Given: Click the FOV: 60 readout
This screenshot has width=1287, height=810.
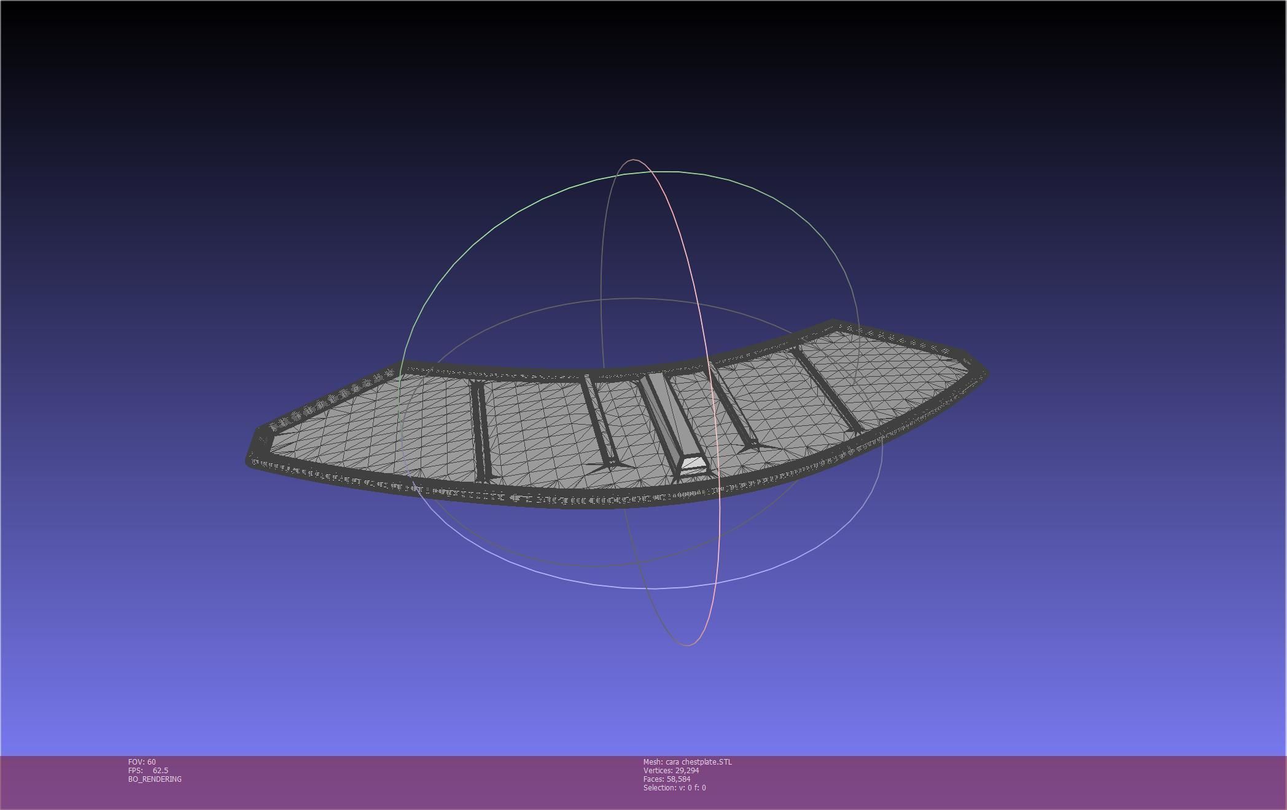Looking at the screenshot, I should coord(142,762).
